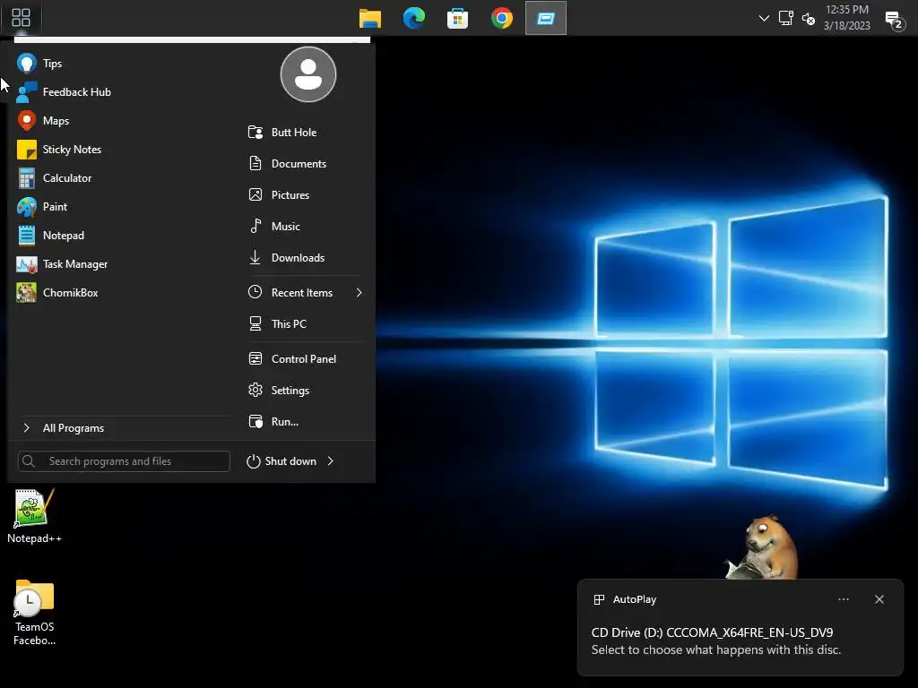Click the hamster desktop mascot
The image size is (918, 688).
[x=763, y=547]
